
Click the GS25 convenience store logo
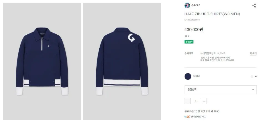click(187, 117)
